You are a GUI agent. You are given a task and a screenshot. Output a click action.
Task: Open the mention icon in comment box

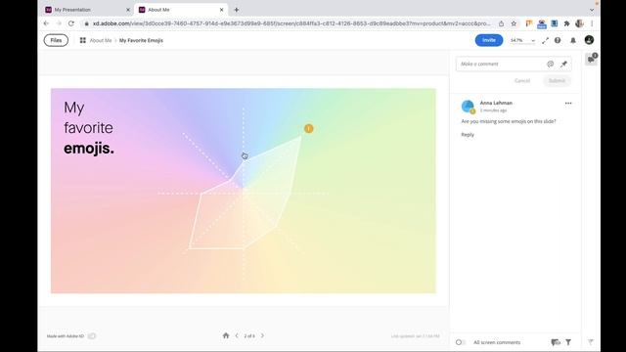point(550,64)
